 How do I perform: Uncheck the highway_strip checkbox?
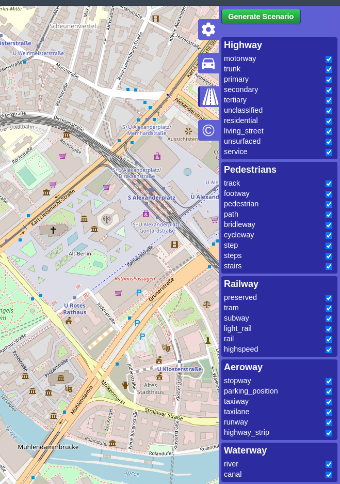coord(329,433)
